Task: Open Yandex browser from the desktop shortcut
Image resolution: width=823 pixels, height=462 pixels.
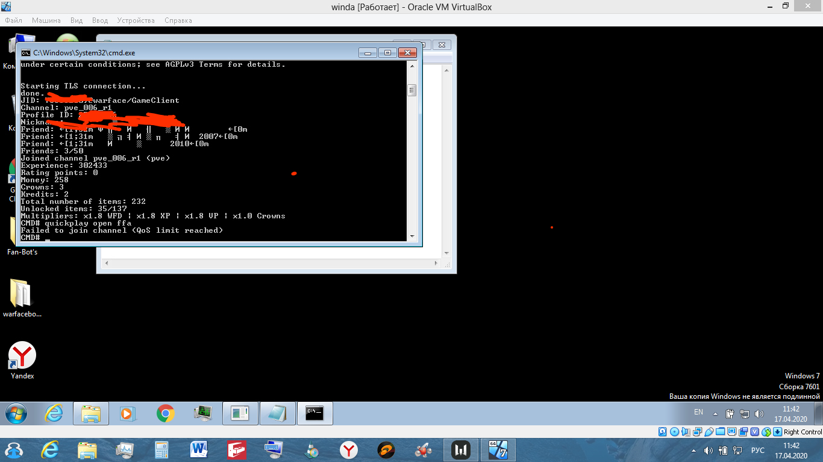Action: coord(22,355)
